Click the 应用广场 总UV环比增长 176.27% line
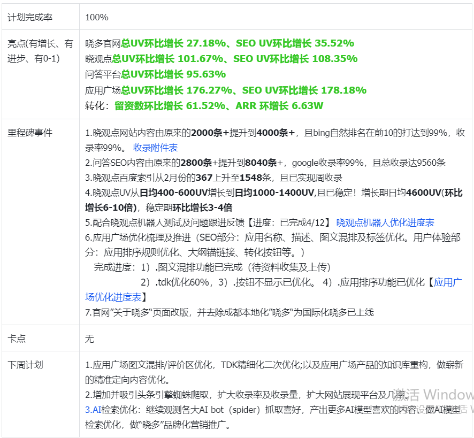474x438 pixels. point(226,90)
